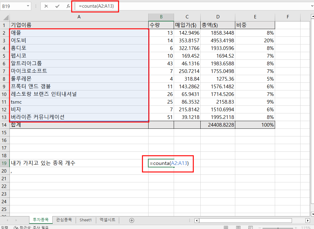This screenshot has width=314, height=229.
Task: Select cell with value 4953.4198
Action: pos(218,40)
